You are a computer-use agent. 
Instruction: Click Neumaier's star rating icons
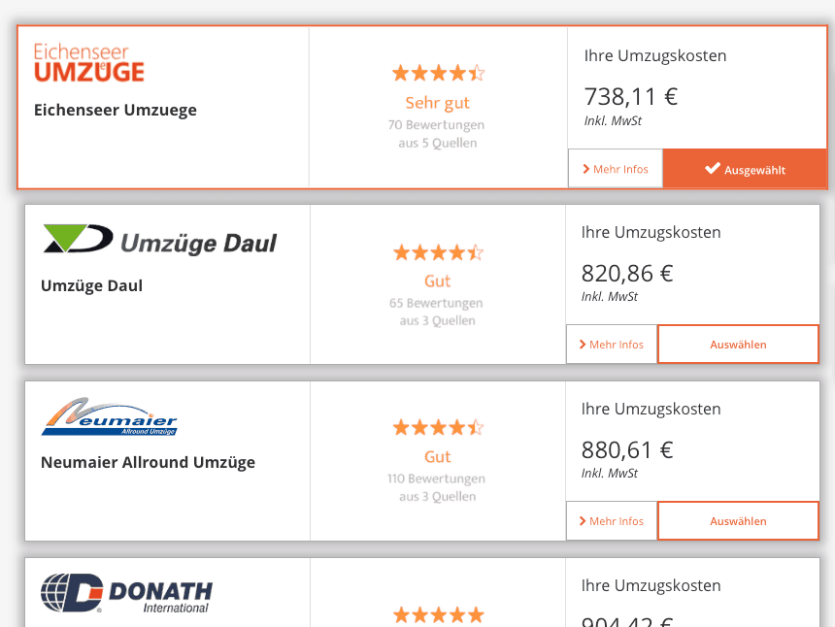click(438, 428)
